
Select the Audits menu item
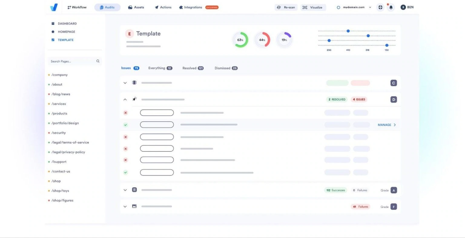107,7
